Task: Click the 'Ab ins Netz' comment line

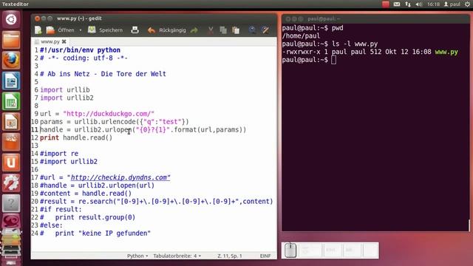Action: pyautogui.click(x=103, y=74)
